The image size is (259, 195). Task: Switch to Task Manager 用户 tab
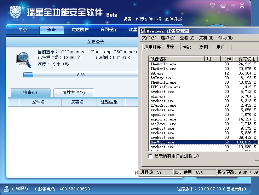tap(223, 47)
